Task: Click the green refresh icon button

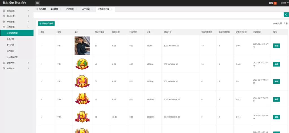Action: tap(286, 15)
